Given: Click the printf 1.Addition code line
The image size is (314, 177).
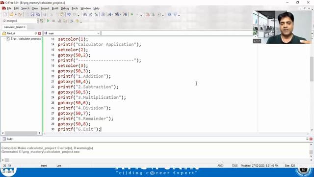Looking at the screenshot, I should (84, 76).
